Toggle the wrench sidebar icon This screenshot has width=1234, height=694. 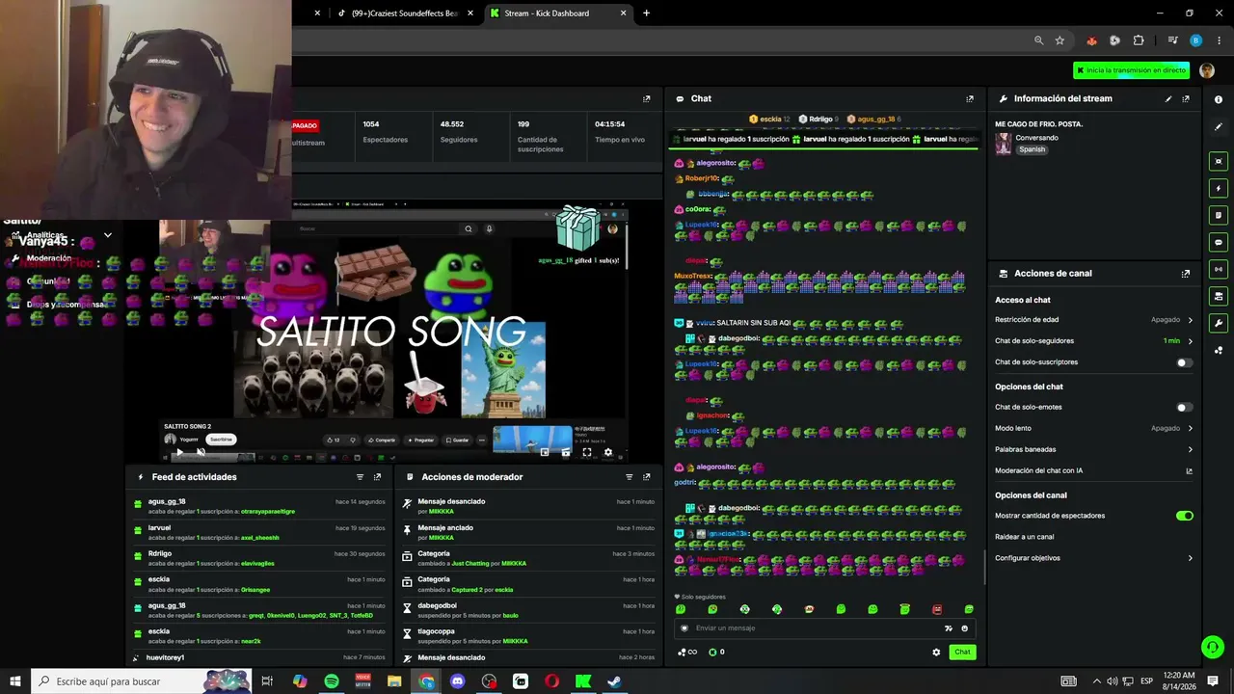1219,323
